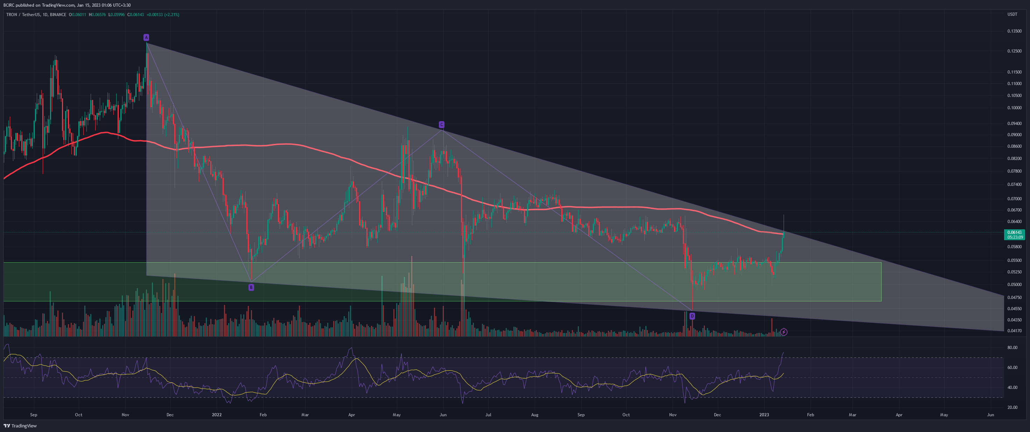Click the purple point B marker
Viewport: 1030px width, 432px height.
(251, 287)
